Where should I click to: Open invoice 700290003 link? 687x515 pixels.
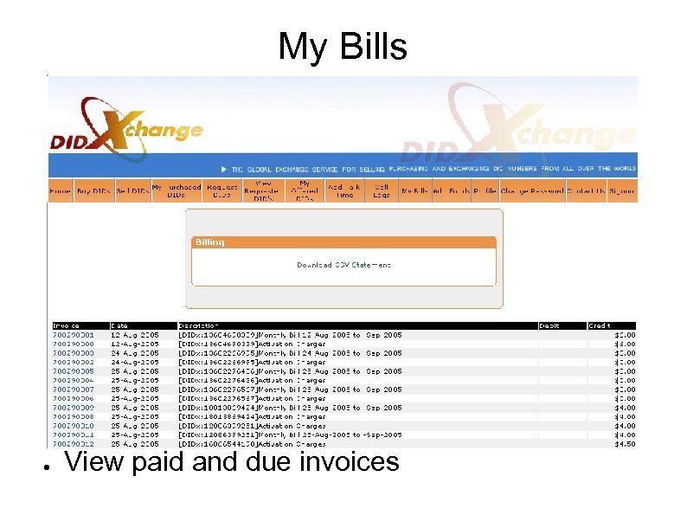pyautogui.click(x=74, y=353)
